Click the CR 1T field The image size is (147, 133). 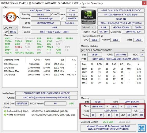(x=141, y=111)
